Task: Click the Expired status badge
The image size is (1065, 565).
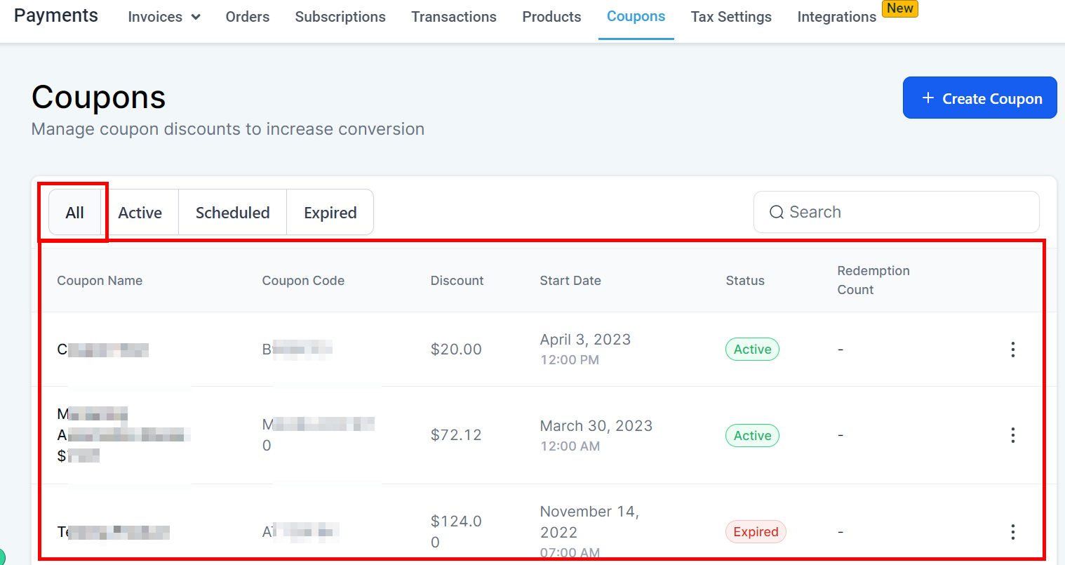Action: pos(756,532)
